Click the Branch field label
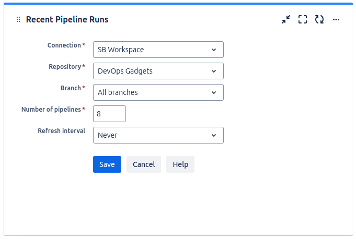 (x=71, y=88)
